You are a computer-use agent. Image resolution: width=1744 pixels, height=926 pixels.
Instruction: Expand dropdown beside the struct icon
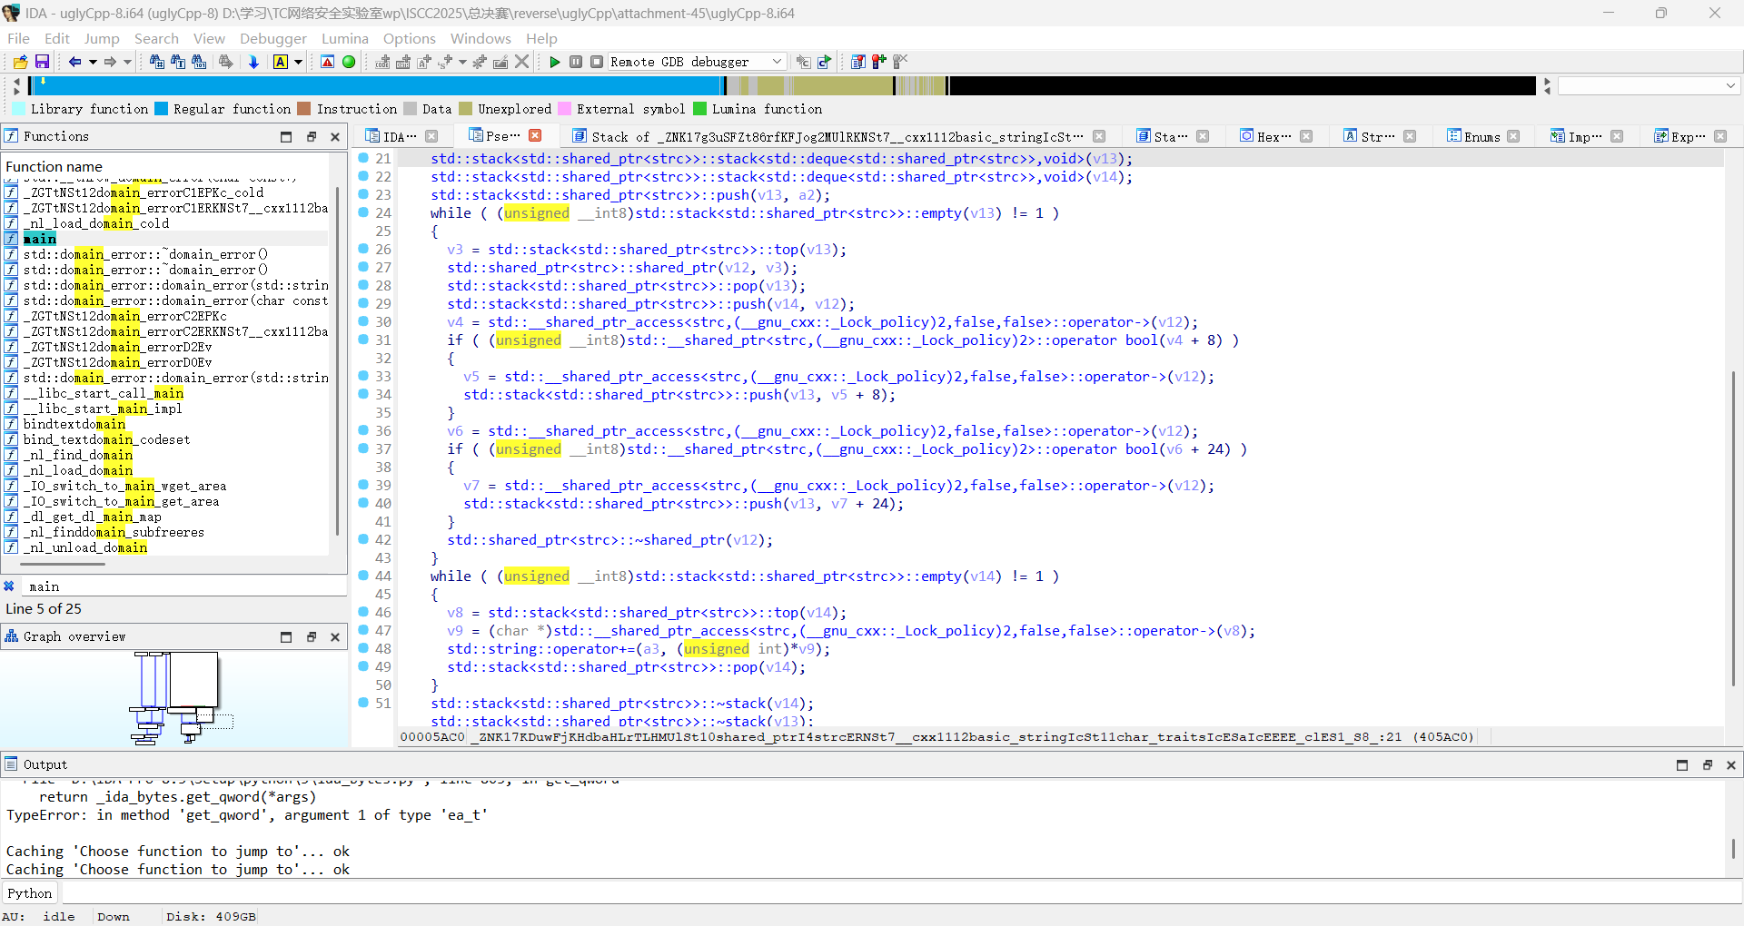pos(462,62)
